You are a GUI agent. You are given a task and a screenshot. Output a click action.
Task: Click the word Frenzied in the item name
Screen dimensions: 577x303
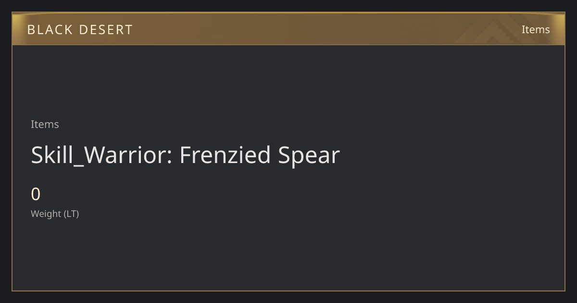tap(225, 155)
